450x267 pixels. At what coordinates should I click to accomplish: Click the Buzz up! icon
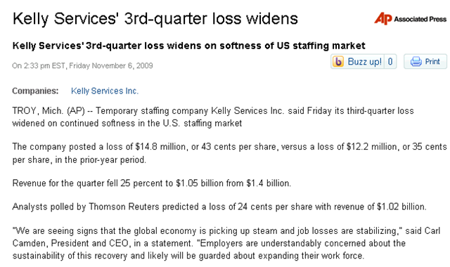(x=338, y=61)
